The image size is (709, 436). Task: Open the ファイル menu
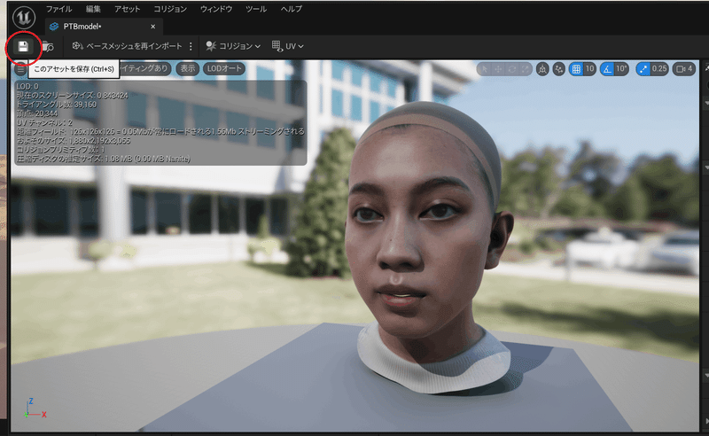point(59,9)
